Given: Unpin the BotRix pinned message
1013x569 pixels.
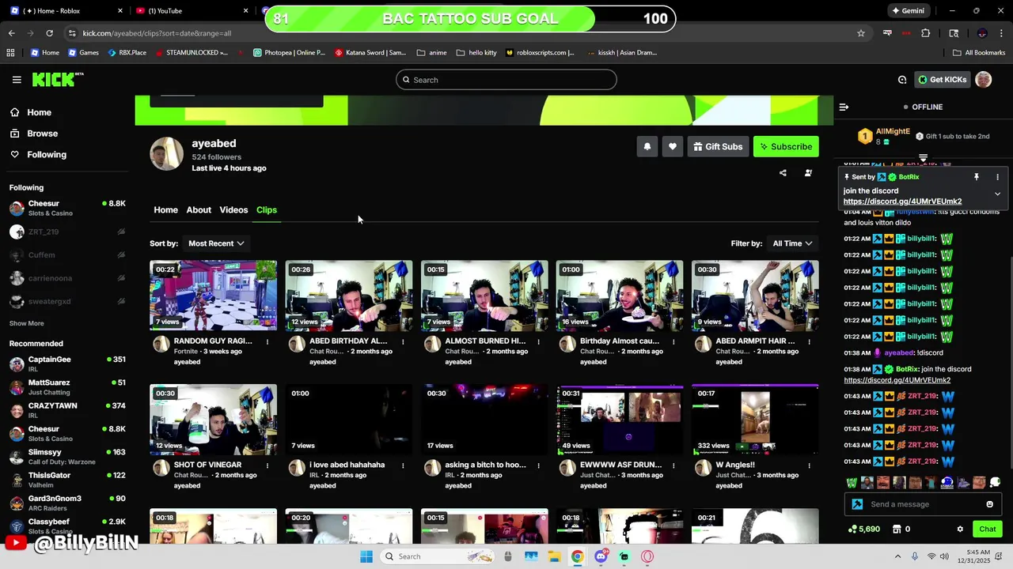Looking at the screenshot, I should (x=977, y=177).
